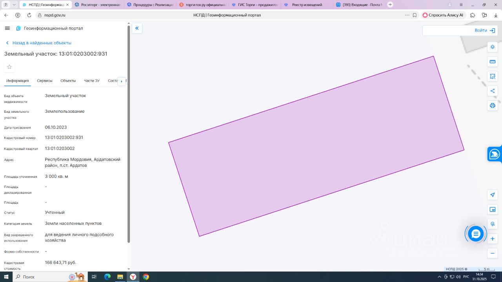
Task: Launch Yandex Browser from the taskbar
Action: pos(133,277)
